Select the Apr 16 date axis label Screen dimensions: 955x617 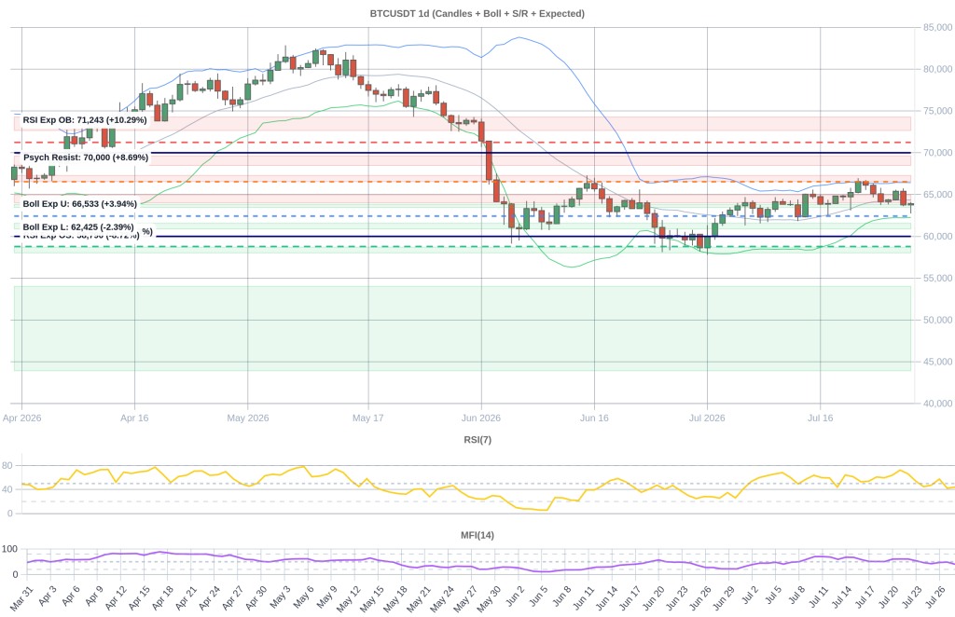(x=134, y=418)
